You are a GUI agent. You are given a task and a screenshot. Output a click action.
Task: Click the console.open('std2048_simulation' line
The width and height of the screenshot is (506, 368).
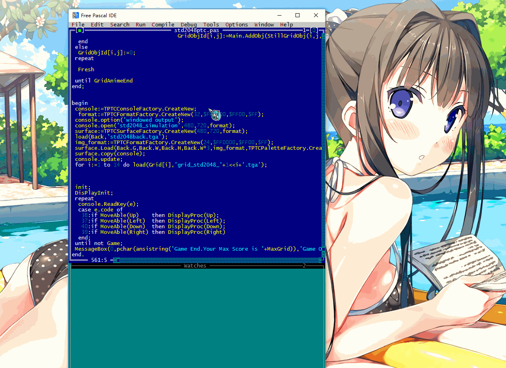[x=155, y=125]
